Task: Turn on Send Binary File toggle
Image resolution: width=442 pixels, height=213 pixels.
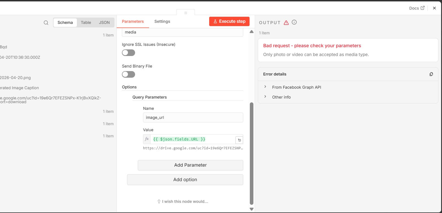Action: coord(128,74)
